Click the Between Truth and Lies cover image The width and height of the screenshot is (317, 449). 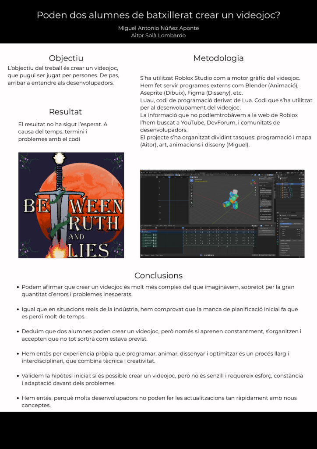coord(71,205)
